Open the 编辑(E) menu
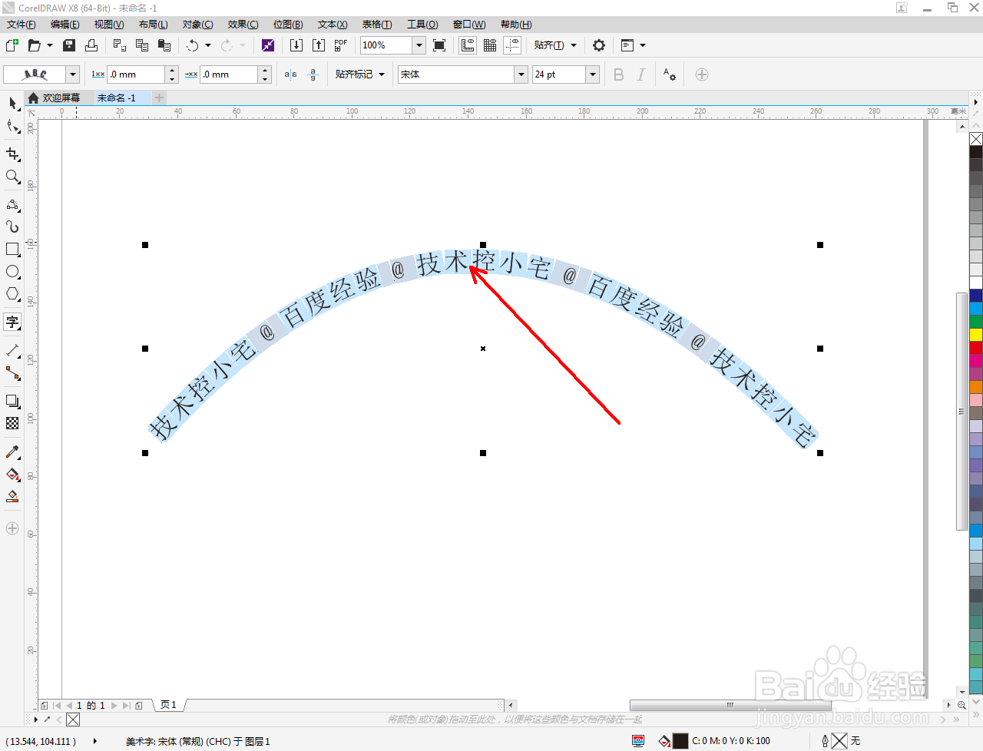The image size is (983, 751). pos(65,25)
